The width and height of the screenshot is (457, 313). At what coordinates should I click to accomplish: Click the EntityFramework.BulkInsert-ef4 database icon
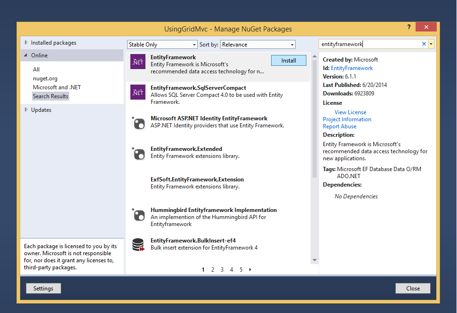[138, 245]
